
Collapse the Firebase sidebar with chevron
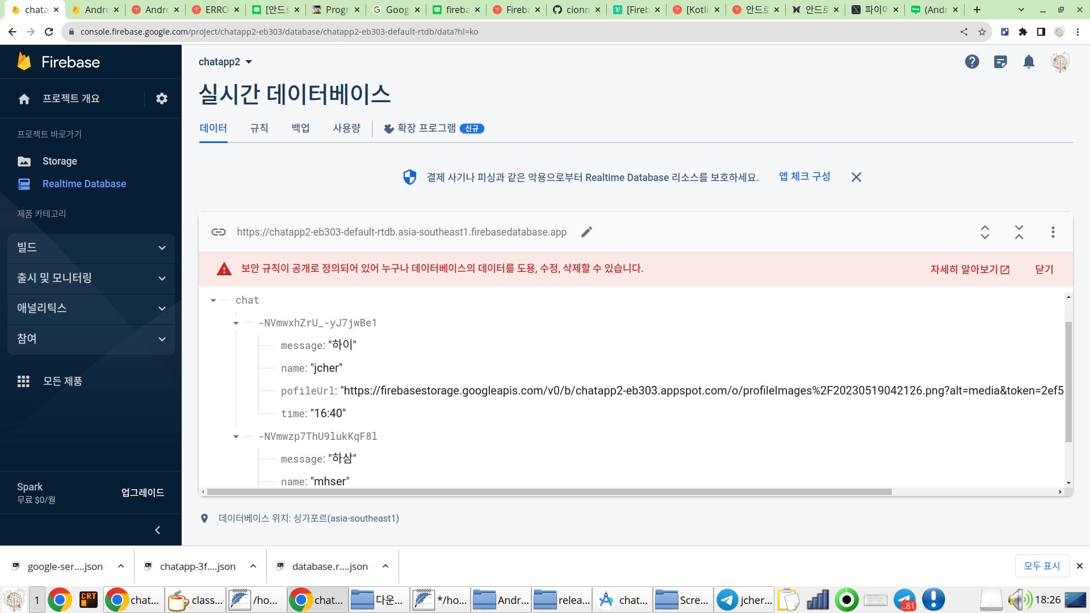click(x=158, y=530)
